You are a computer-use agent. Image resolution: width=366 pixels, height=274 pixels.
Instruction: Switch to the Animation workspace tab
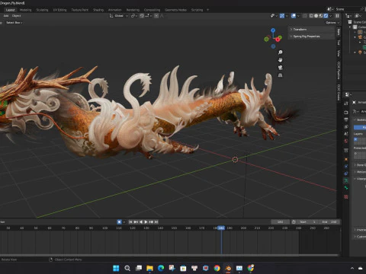(115, 10)
